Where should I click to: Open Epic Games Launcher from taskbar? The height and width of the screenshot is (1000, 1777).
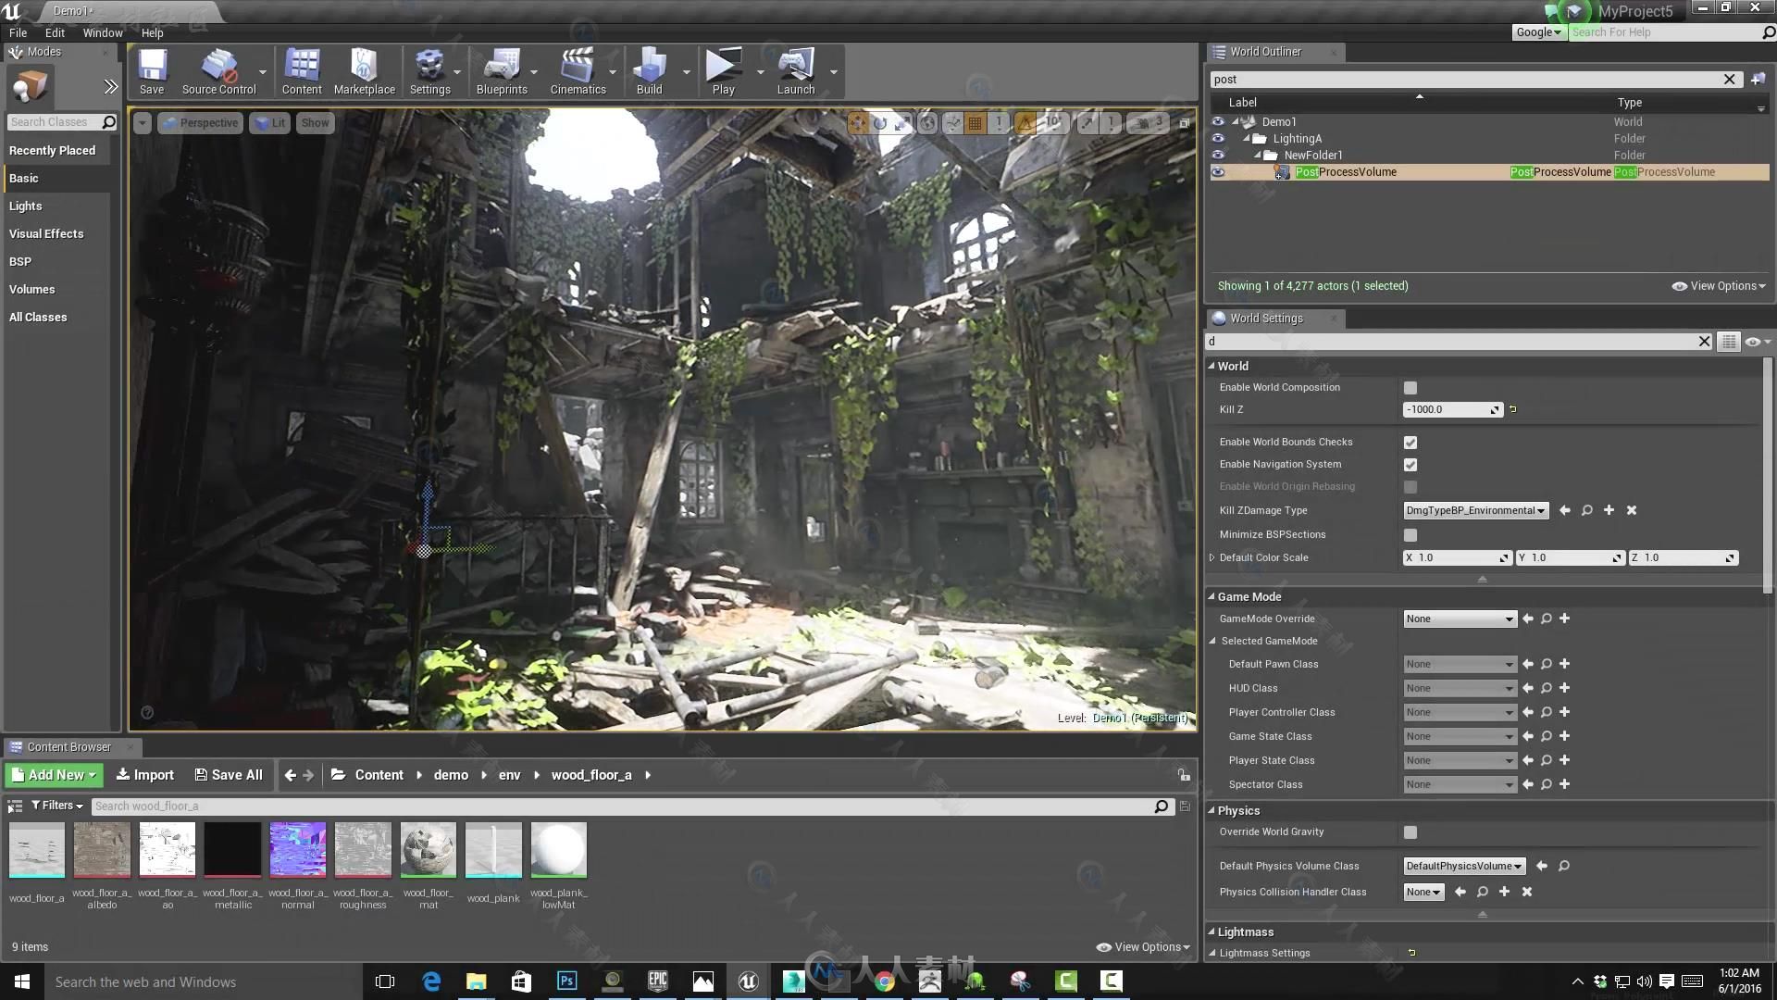pos(657,981)
